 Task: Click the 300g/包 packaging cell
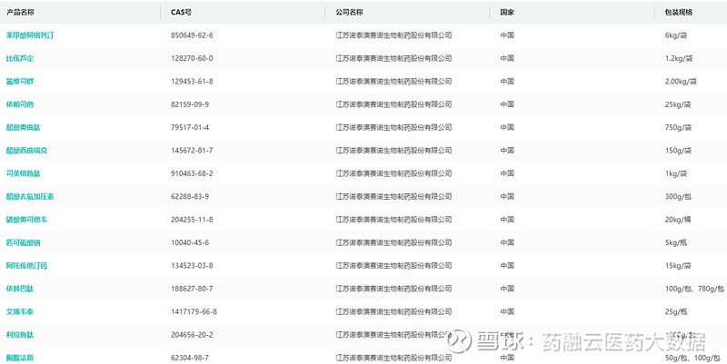[x=678, y=196]
